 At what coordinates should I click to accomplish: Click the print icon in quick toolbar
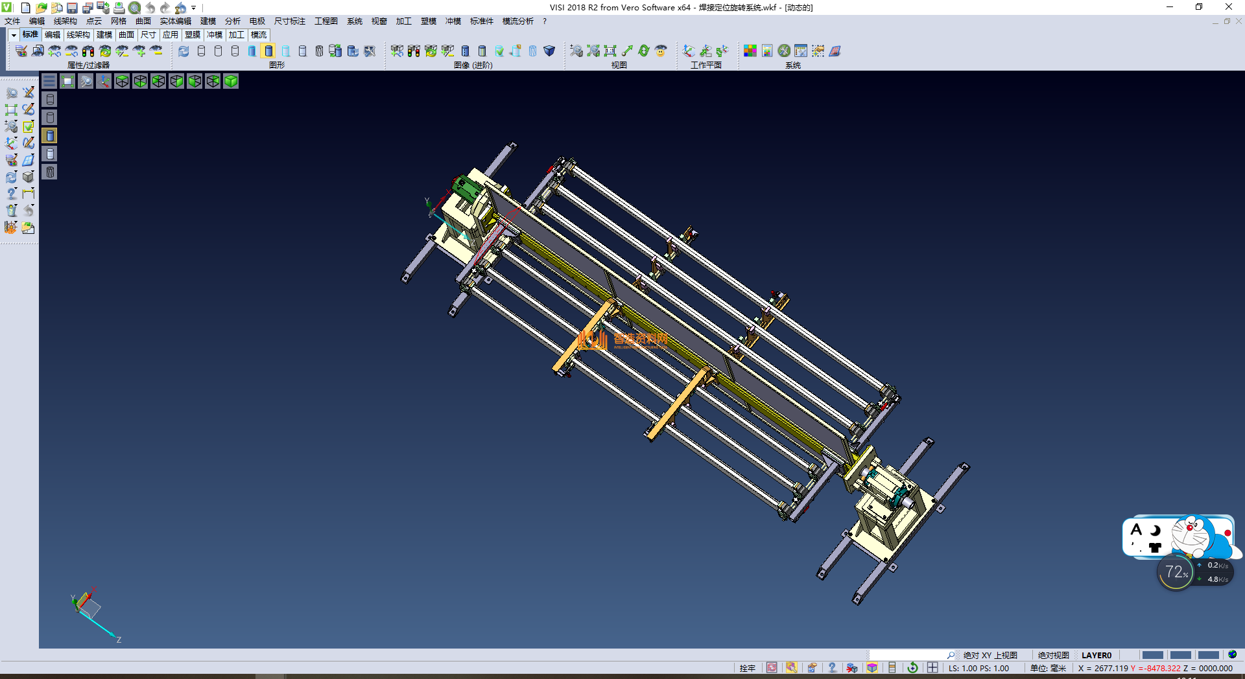tap(119, 8)
